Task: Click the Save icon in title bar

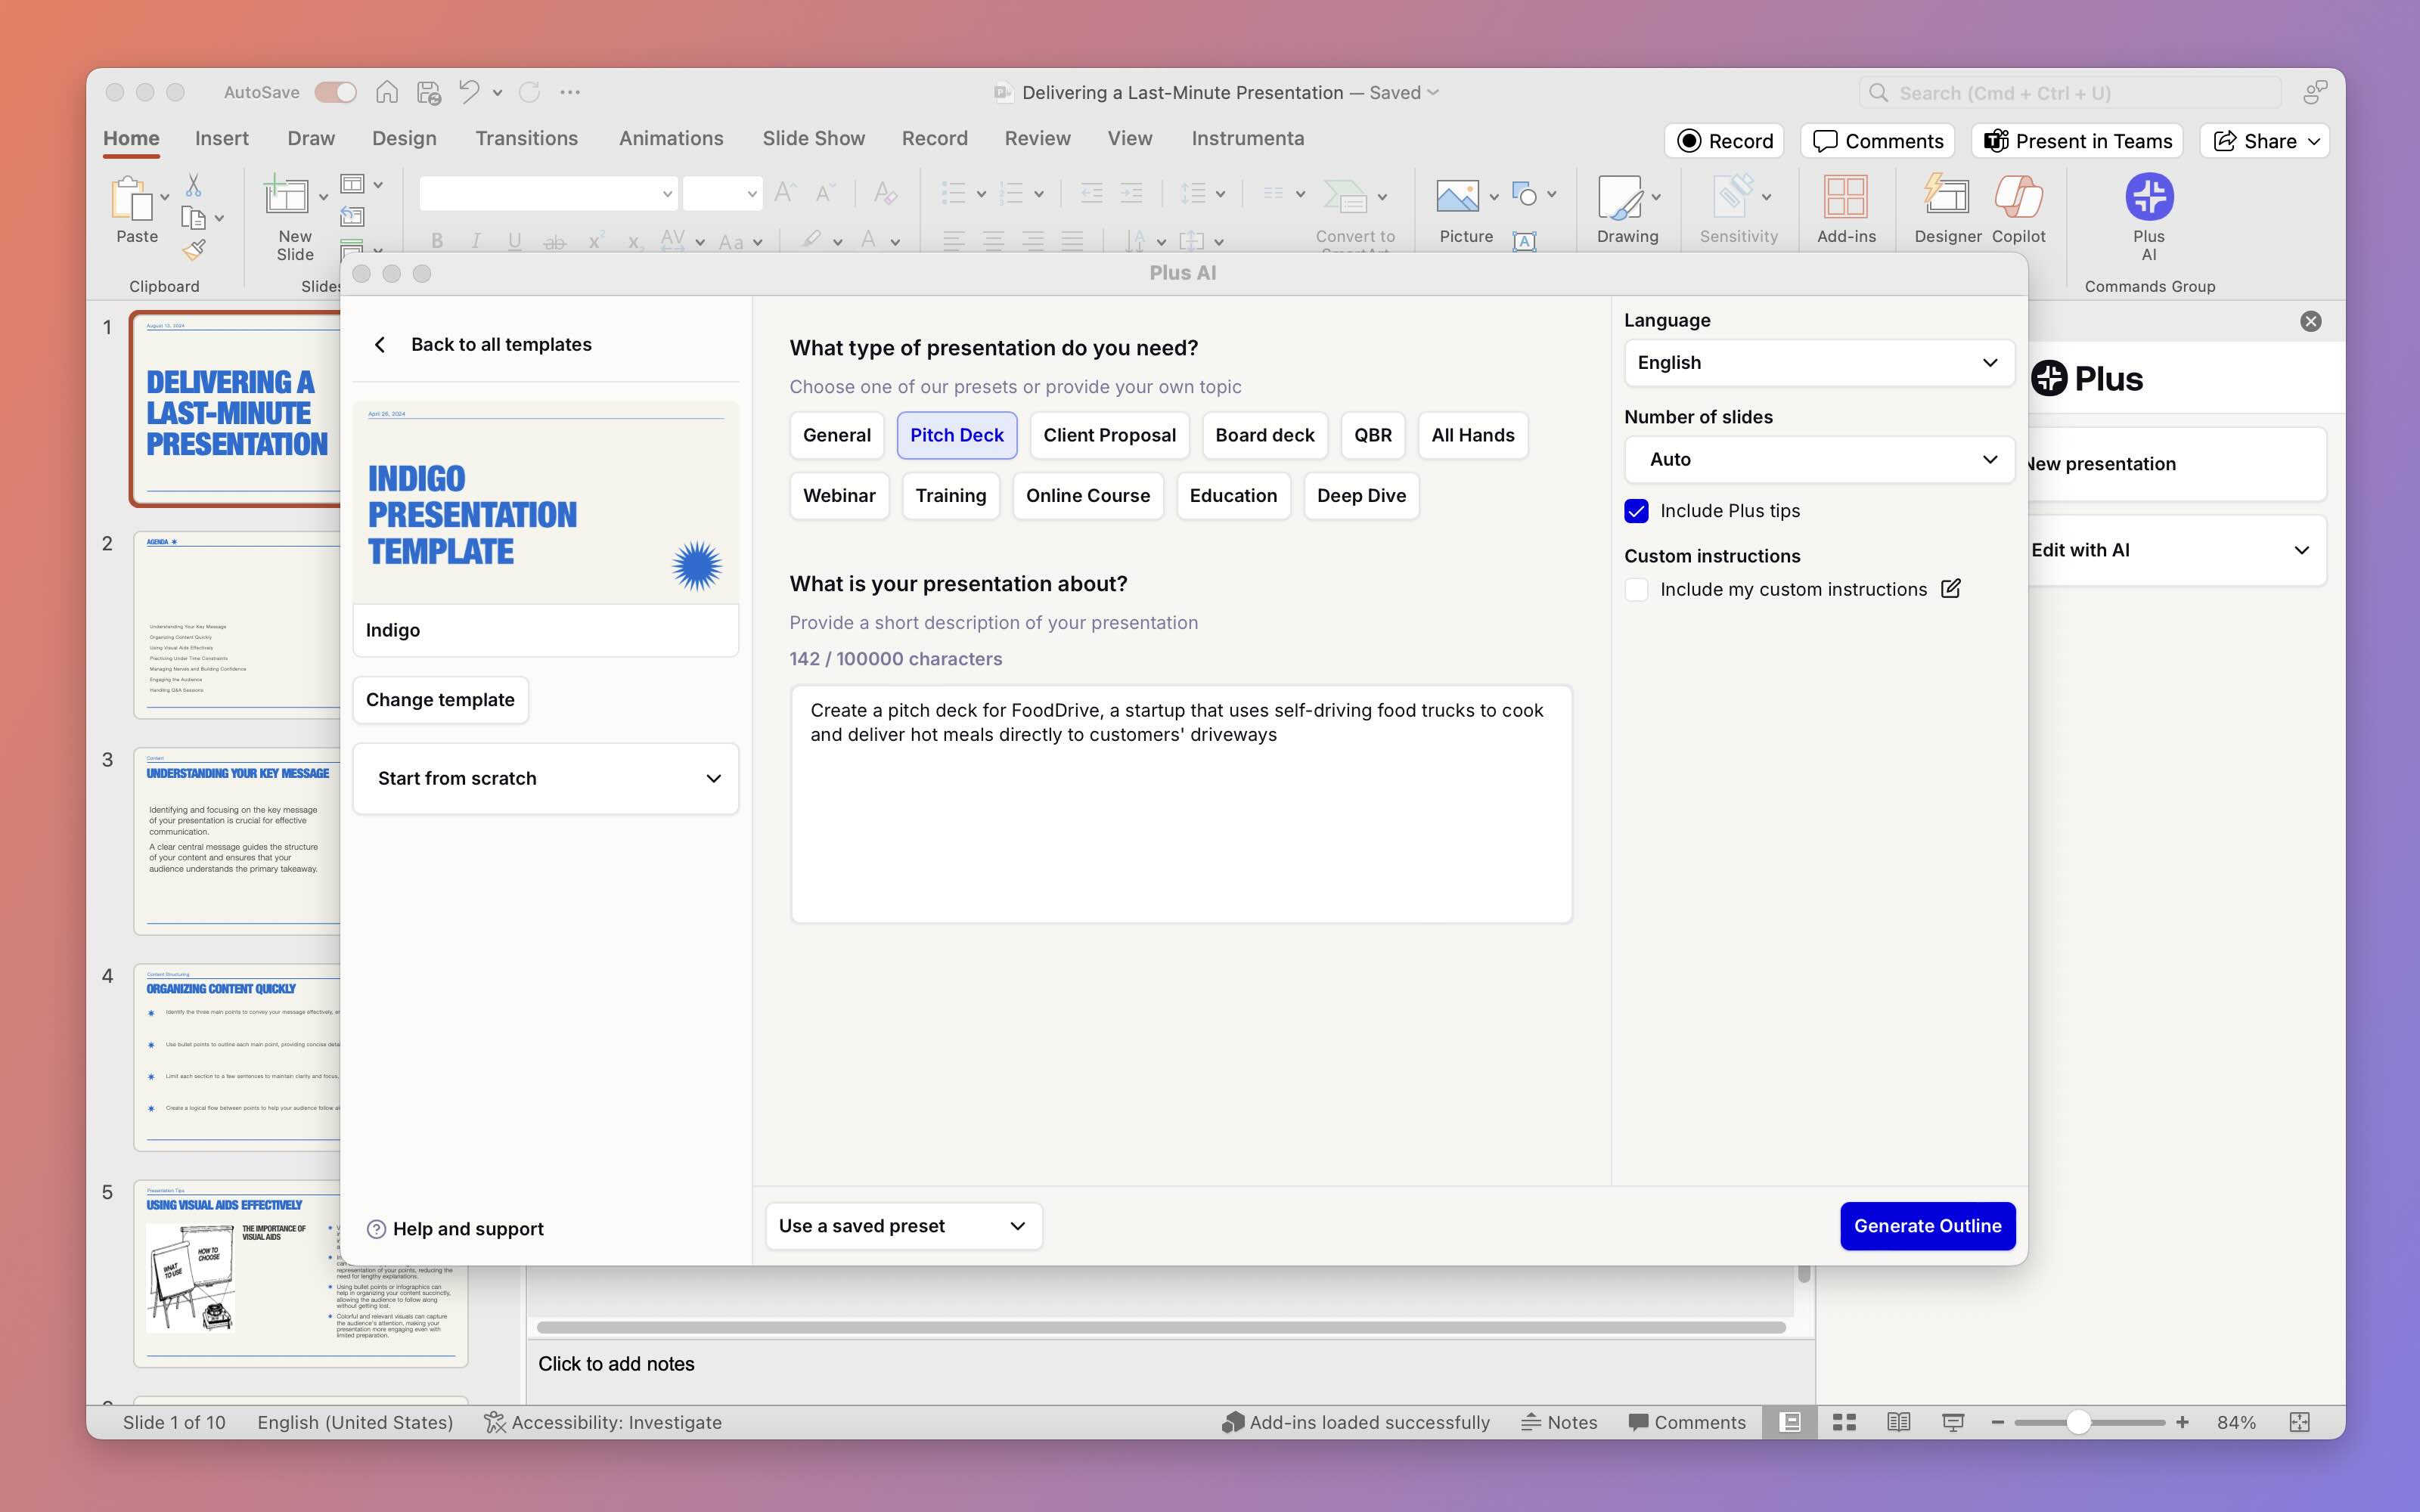Action: coord(429,92)
